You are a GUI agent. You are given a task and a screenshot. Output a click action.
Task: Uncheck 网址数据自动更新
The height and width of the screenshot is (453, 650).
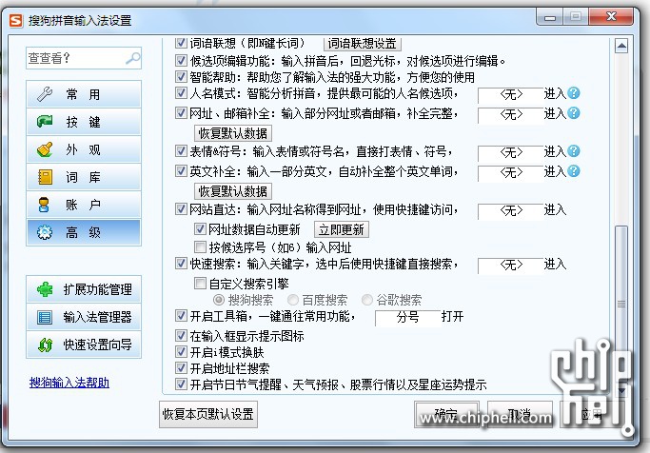[200, 228]
